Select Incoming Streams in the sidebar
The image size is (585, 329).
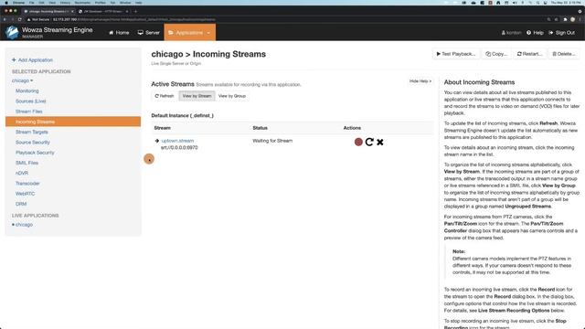[x=73, y=122]
